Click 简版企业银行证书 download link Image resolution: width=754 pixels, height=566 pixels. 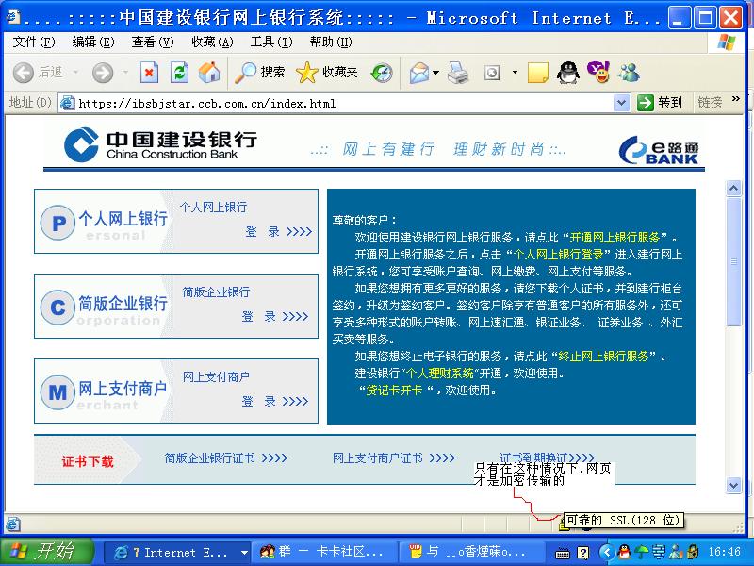click(x=226, y=458)
